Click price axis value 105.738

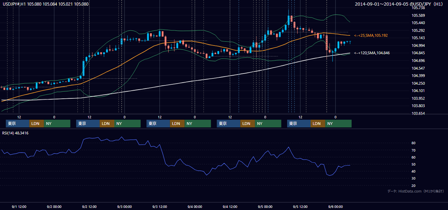(x=418, y=8)
